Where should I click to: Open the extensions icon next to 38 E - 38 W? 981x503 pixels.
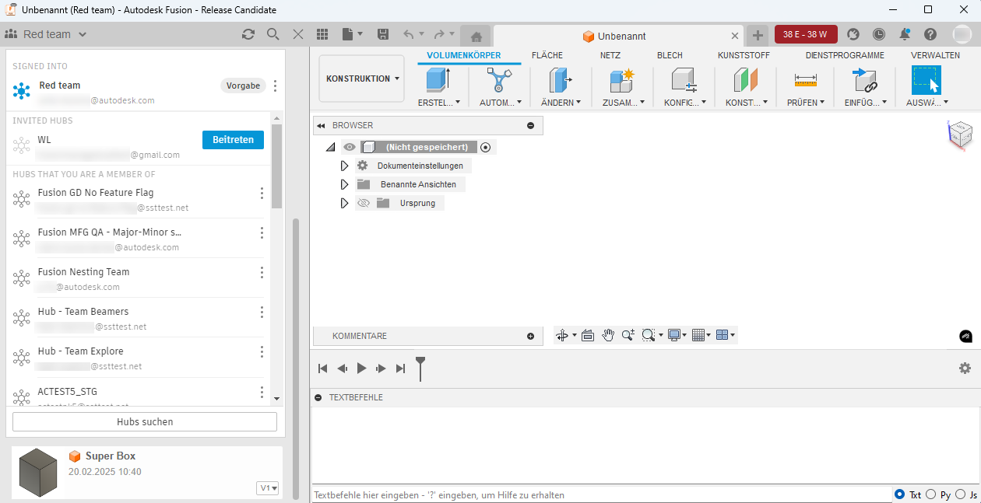pyautogui.click(x=853, y=34)
